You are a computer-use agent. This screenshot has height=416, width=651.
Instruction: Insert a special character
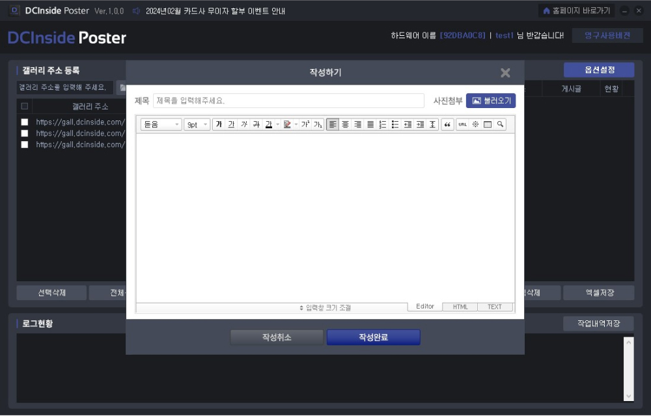point(475,124)
